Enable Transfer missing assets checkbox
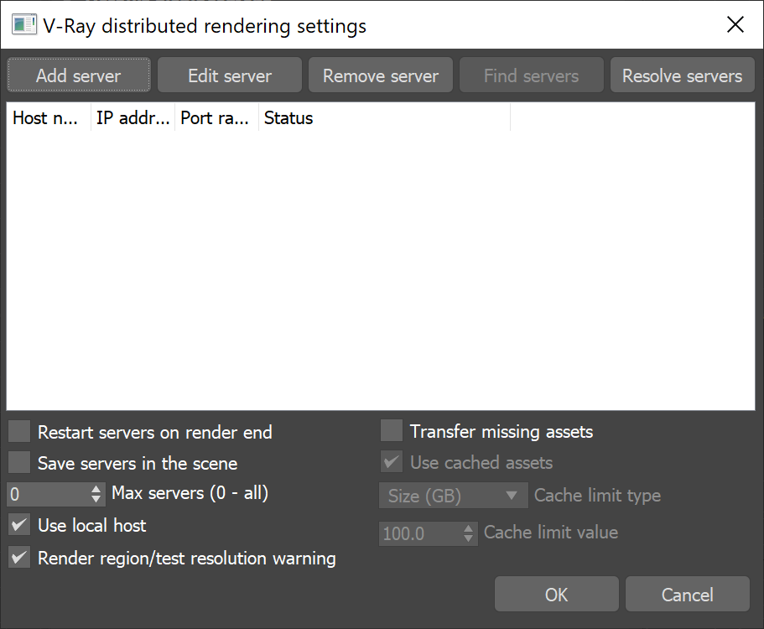Viewport: 764px width, 629px height. pyautogui.click(x=392, y=431)
